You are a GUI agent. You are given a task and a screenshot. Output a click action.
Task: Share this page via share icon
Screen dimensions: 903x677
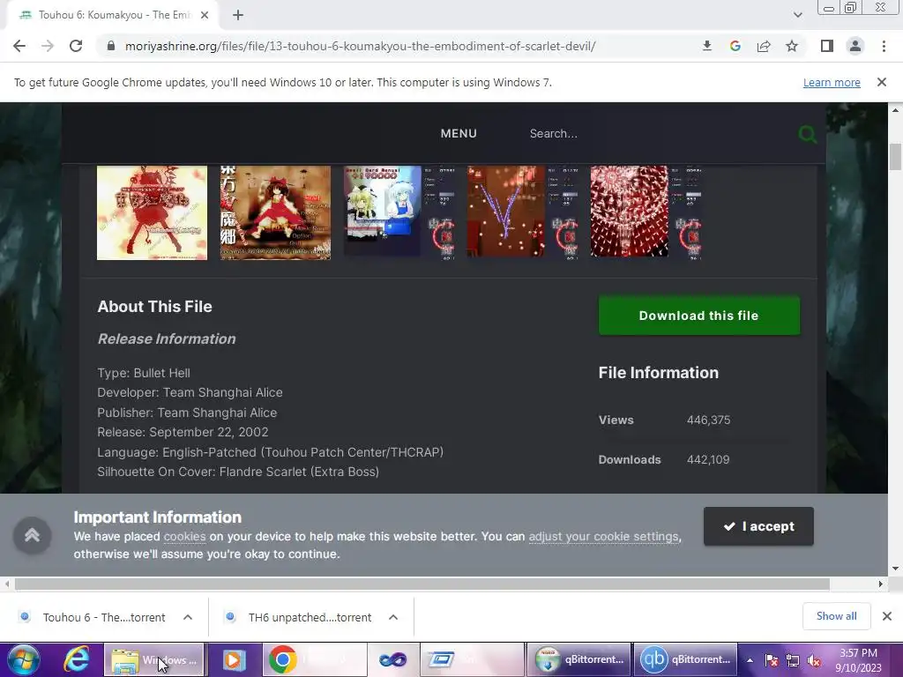[764, 46]
